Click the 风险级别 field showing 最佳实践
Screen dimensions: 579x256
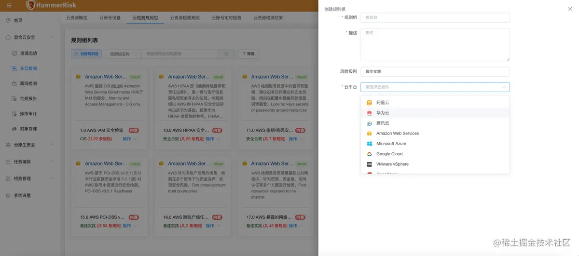tap(435, 71)
